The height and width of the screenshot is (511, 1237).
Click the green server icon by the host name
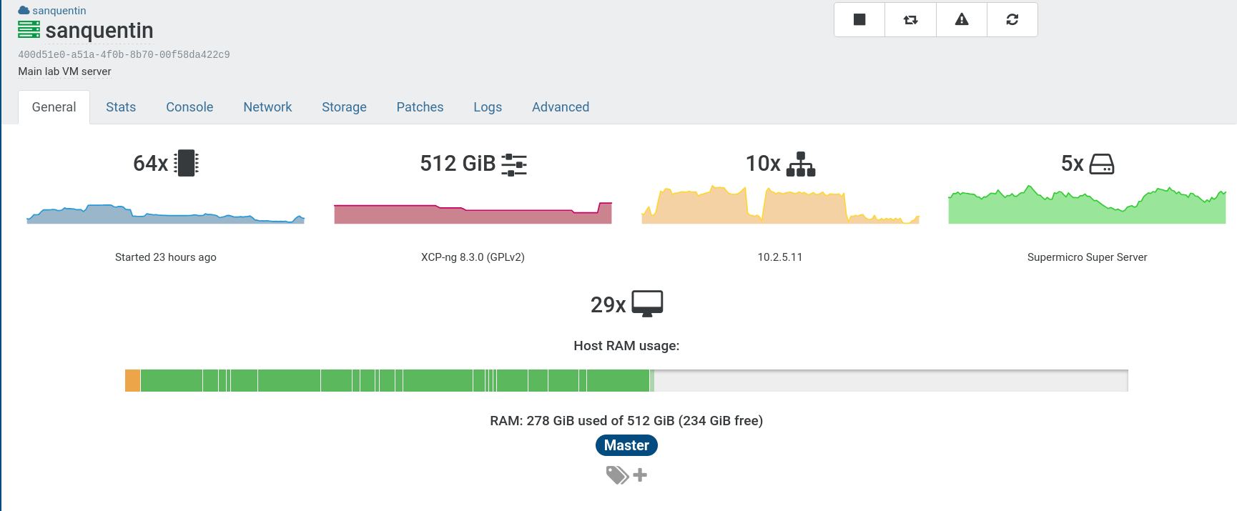29,30
